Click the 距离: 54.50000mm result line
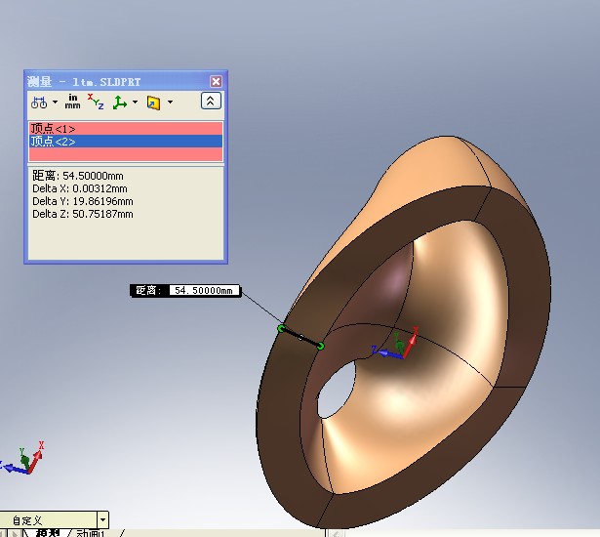The height and width of the screenshot is (537, 600). tap(78, 176)
